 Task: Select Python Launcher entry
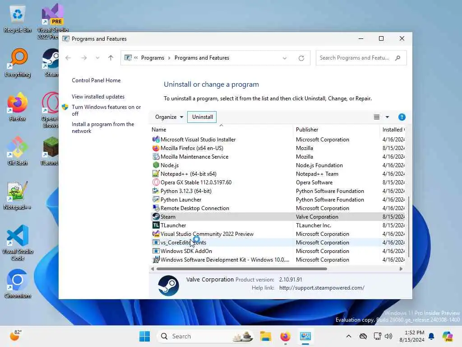(277, 199)
